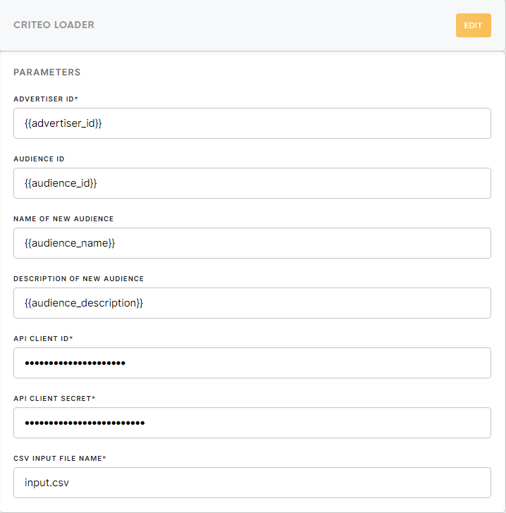This screenshot has width=506, height=513.
Task: Click the masked API Client ID field
Action: (252, 363)
